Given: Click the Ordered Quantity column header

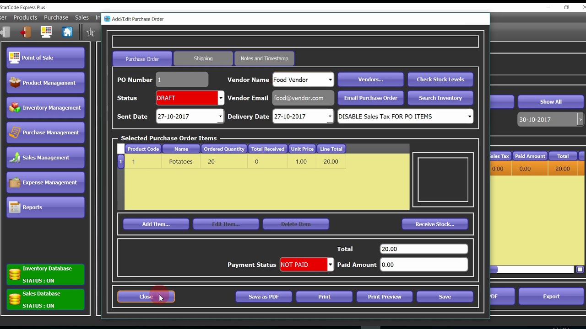Looking at the screenshot, I should coord(224,149).
